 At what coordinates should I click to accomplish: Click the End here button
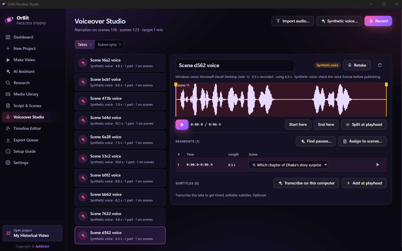click(326, 124)
